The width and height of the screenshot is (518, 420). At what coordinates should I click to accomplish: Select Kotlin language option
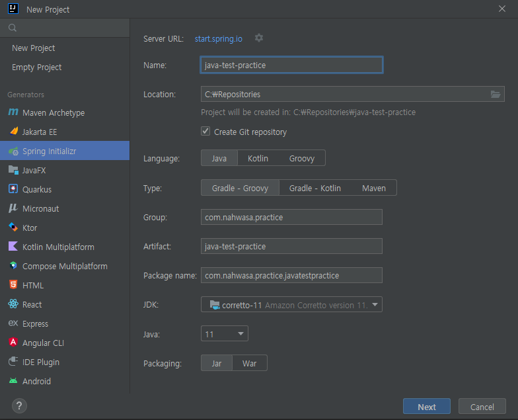(x=258, y=158)
